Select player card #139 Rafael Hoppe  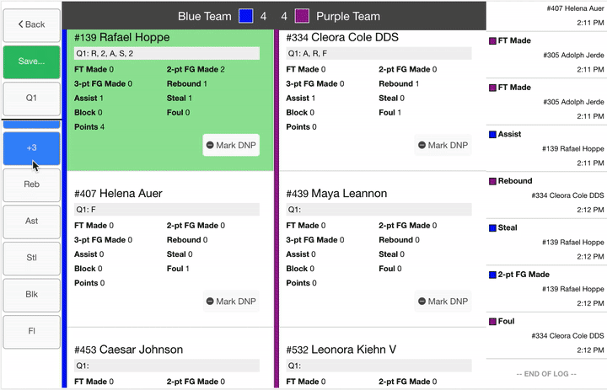coord(170,100)
